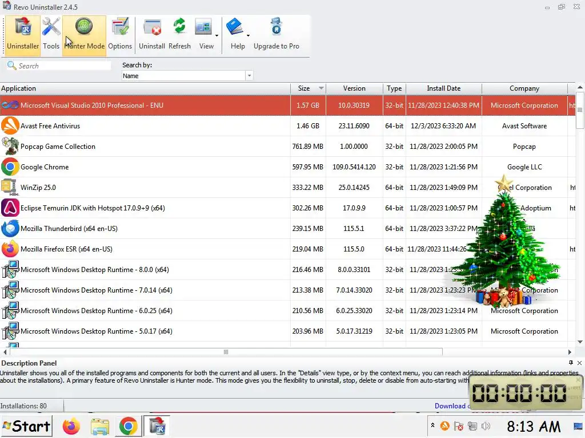Click the '11/28/2023 1:23:14 PM' date cell

pos(443,310)
